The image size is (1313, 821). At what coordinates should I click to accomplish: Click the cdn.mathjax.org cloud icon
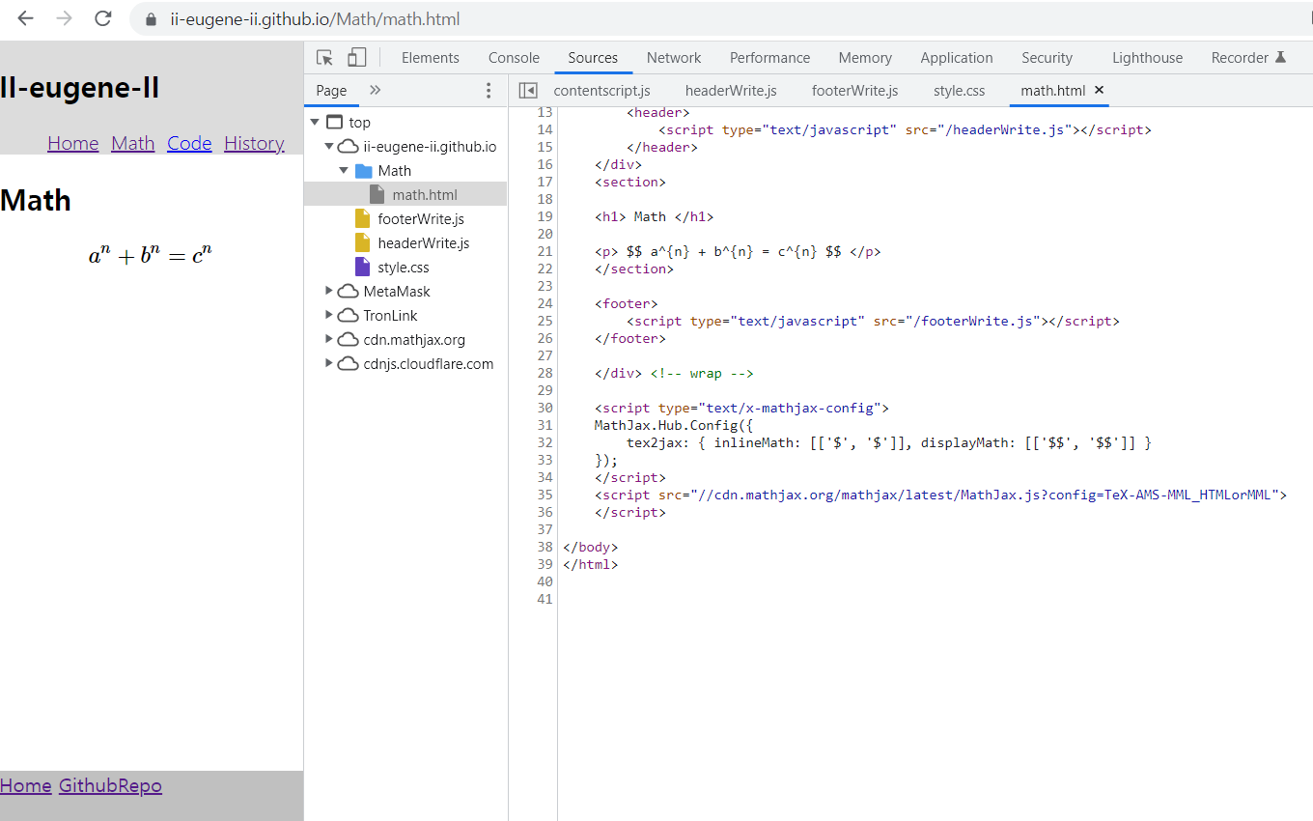[348, 339]
